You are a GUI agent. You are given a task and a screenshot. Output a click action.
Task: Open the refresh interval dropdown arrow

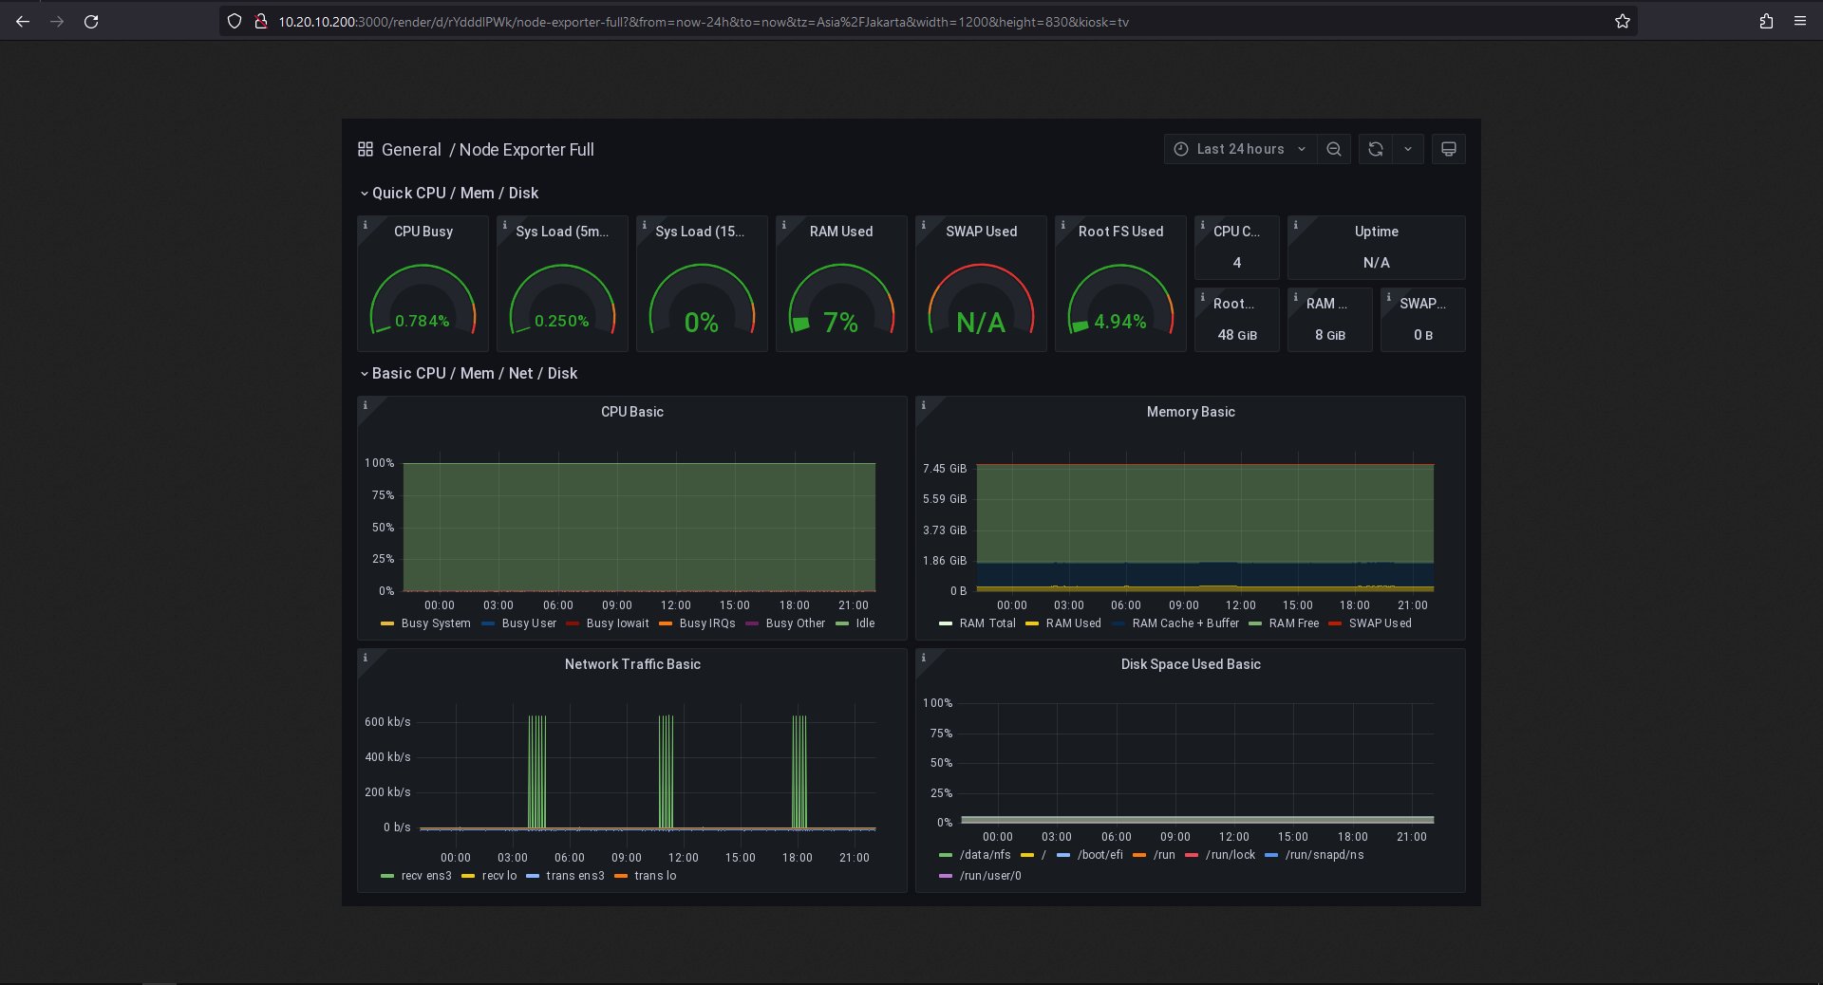1408,149
